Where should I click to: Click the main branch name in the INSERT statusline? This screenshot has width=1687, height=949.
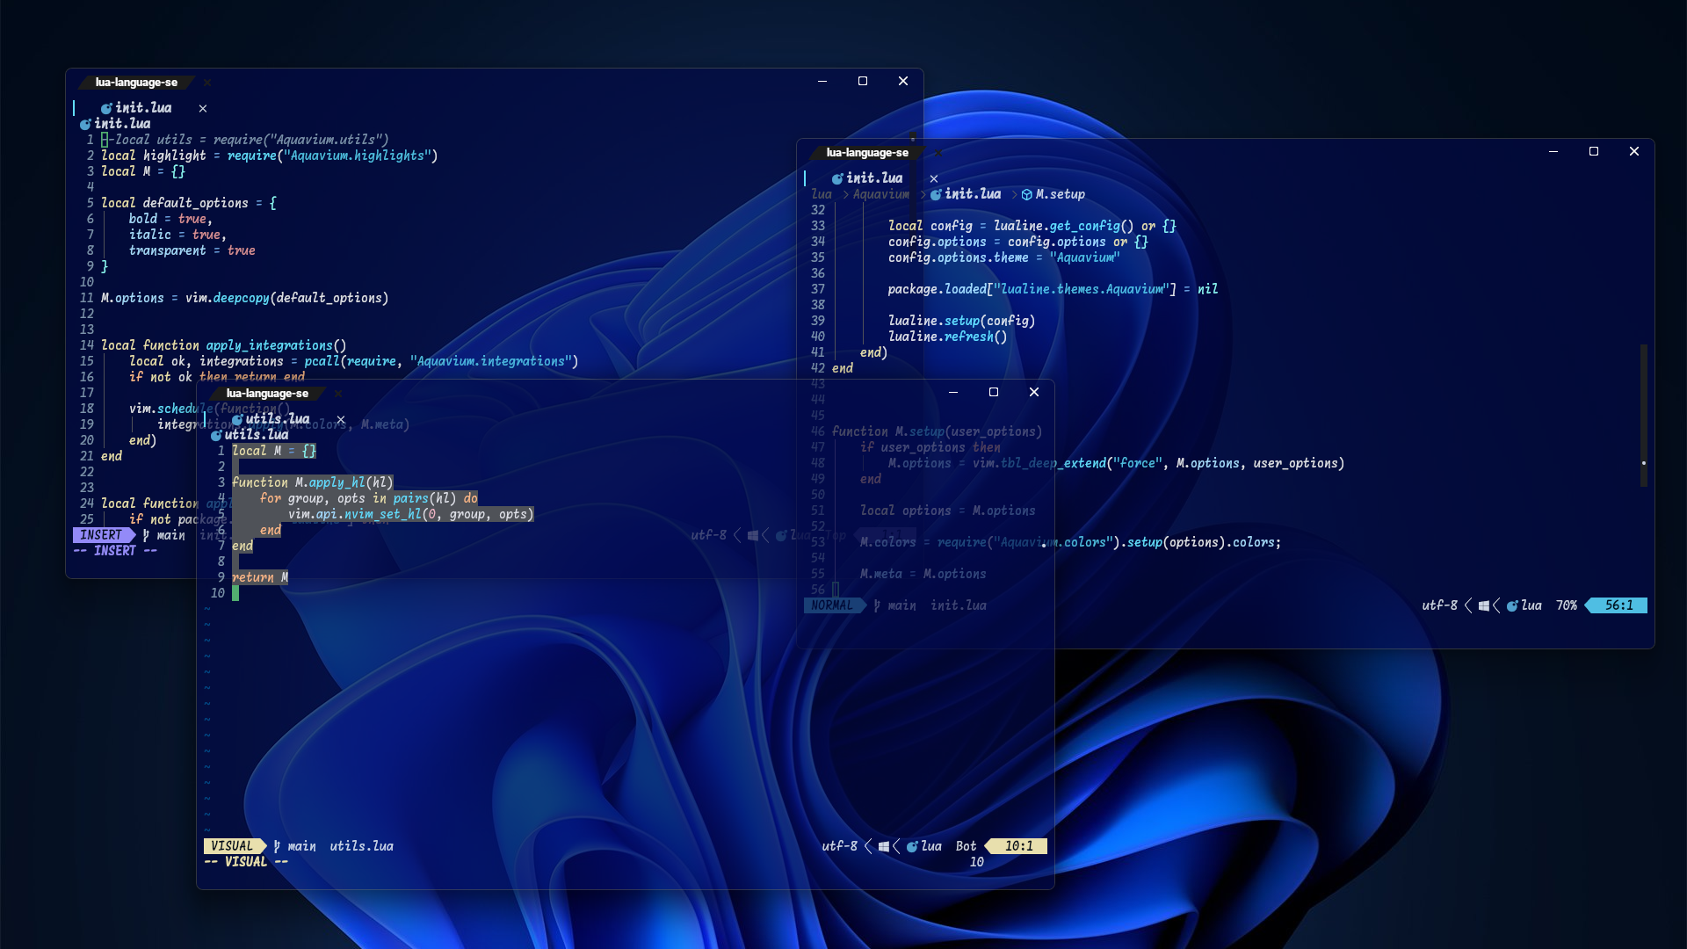170,535
